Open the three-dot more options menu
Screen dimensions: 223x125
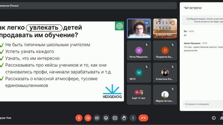[133, 118]
